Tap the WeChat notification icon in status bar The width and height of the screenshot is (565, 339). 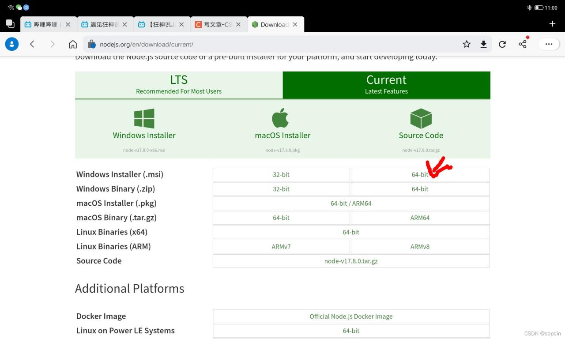coord(19,8)
